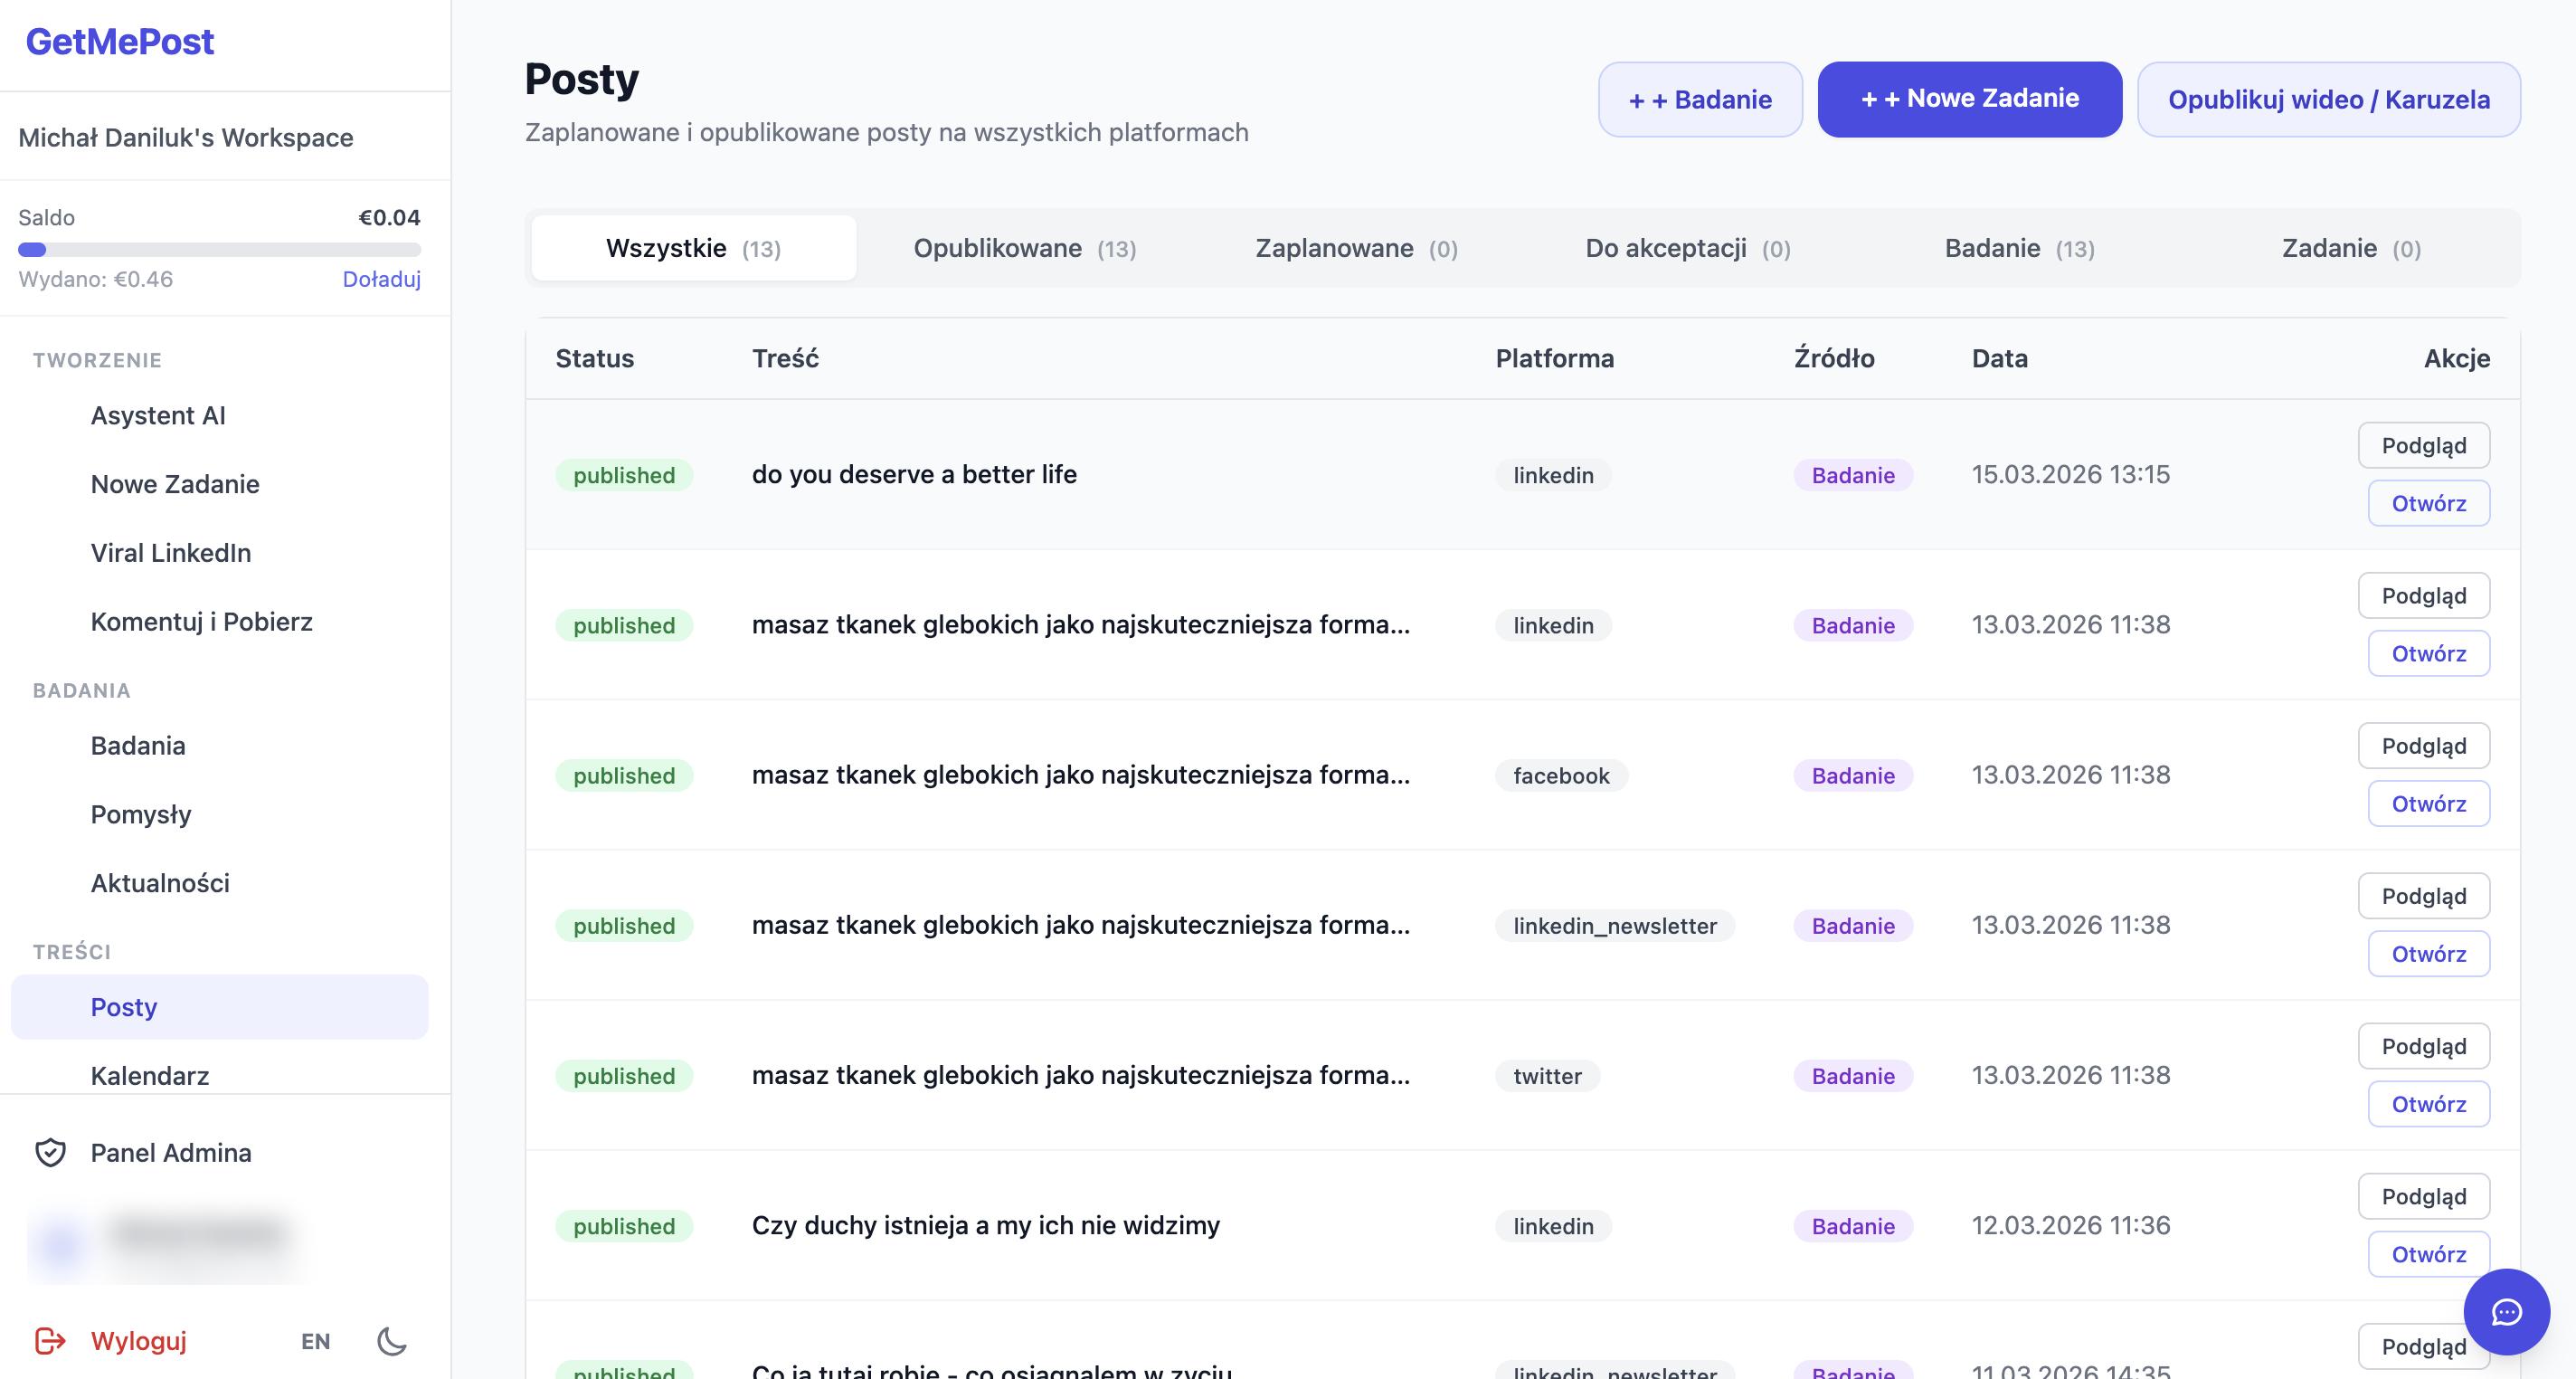Open the chat bubble in the bottom right corner
This screenshot has height=1379, width=2576.
2507,1312
